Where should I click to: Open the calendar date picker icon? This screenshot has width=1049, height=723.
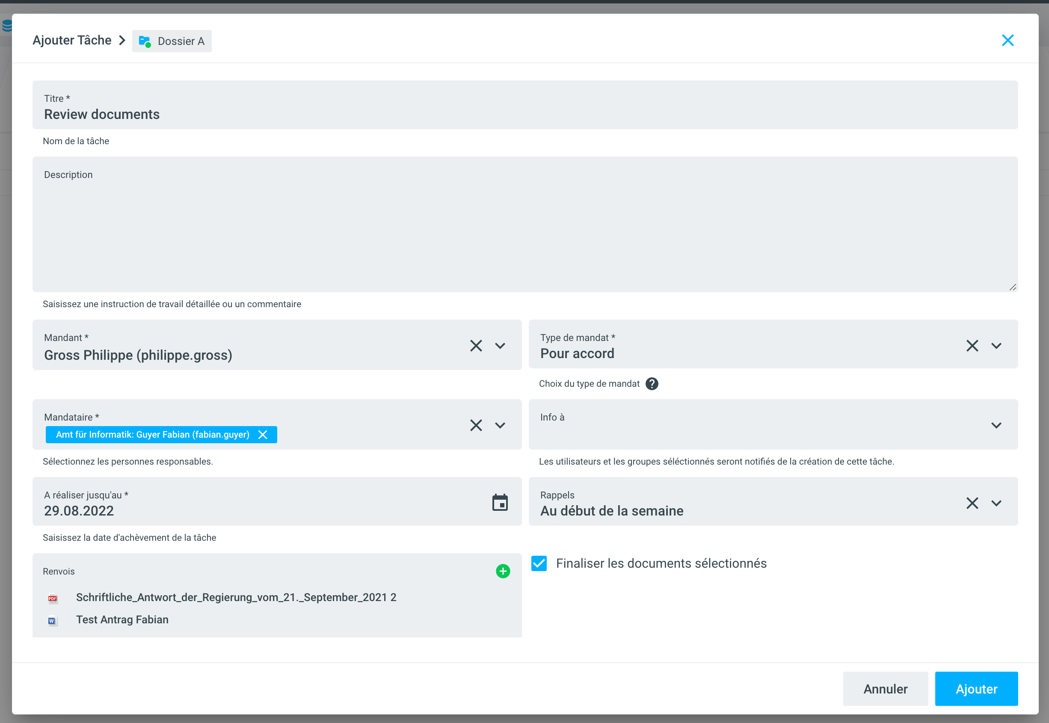[x=500, y=502]
